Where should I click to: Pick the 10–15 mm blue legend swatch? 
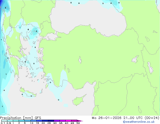click(34, 121)
